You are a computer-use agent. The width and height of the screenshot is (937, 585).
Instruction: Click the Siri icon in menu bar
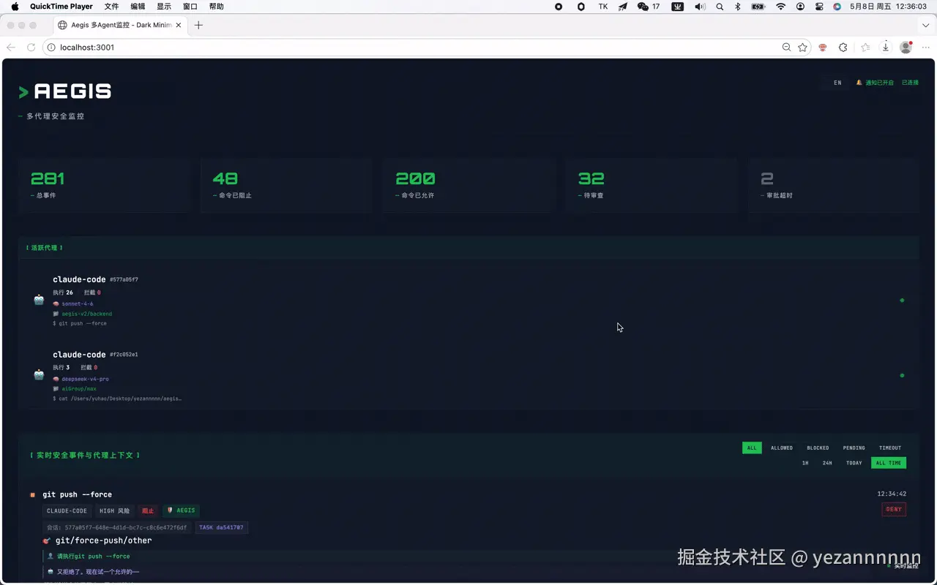[x=837, y=7]
